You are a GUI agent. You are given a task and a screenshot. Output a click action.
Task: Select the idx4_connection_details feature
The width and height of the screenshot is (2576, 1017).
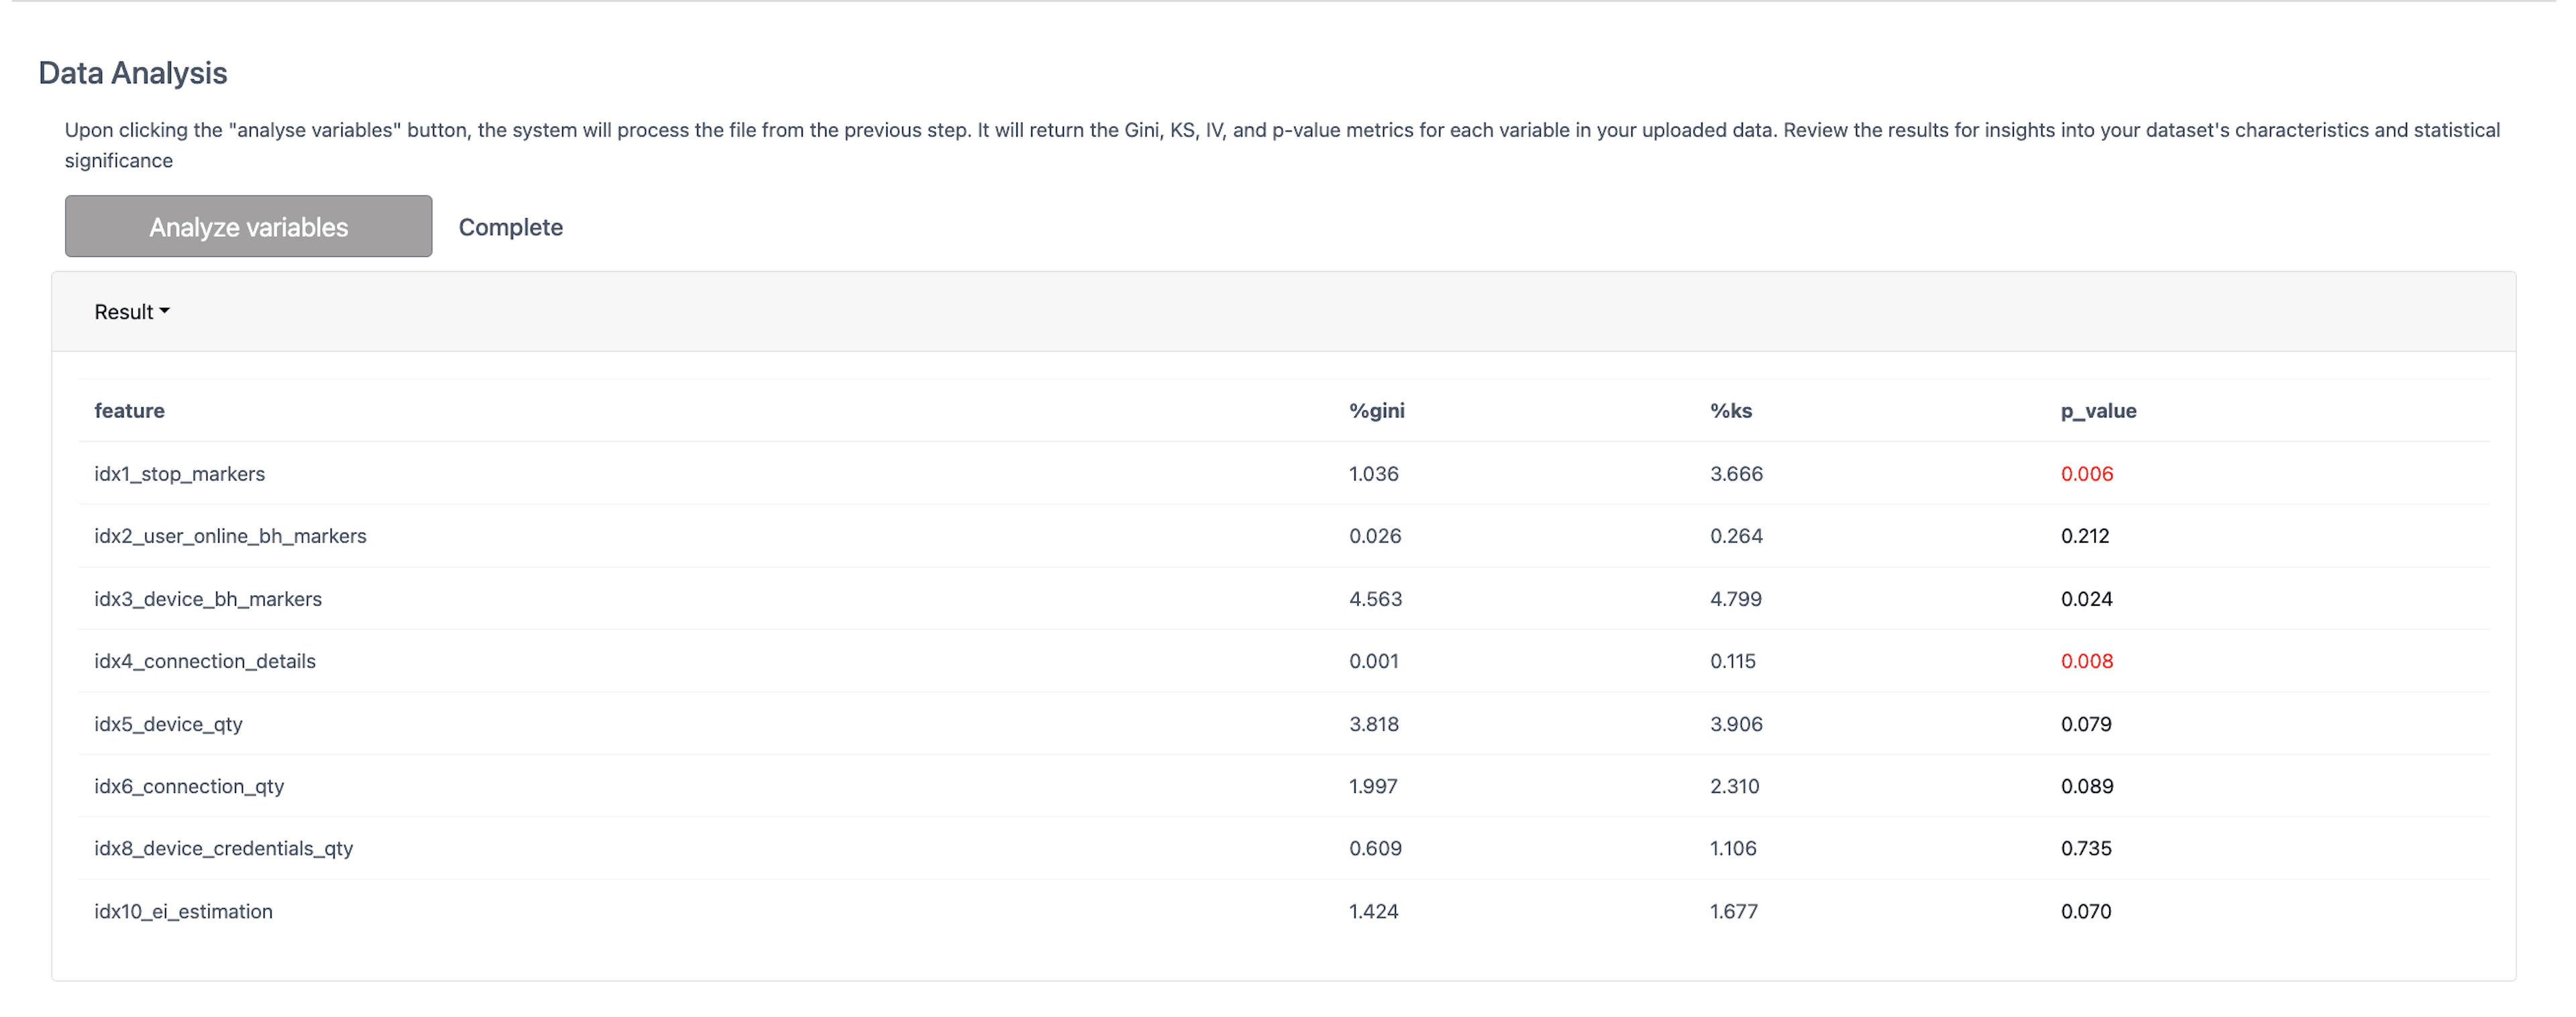click(205, 661)
